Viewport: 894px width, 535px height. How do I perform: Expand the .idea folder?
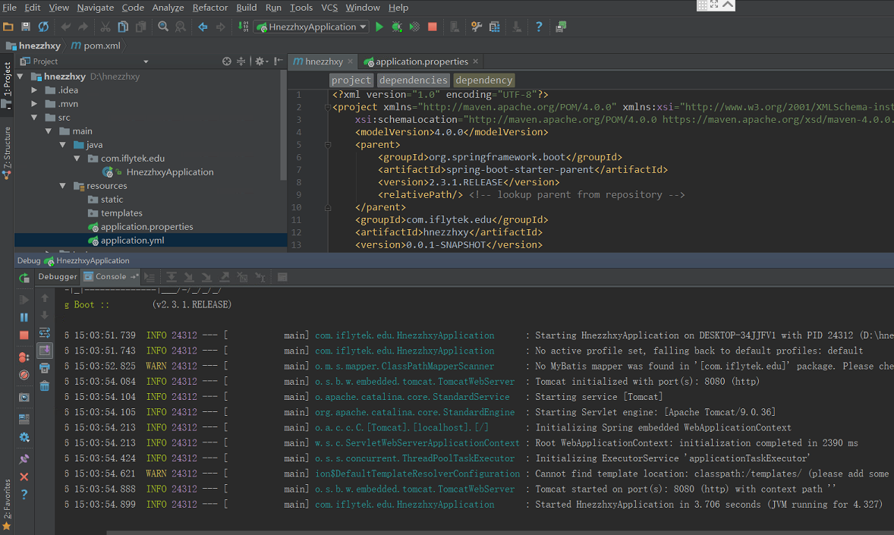coord(34,90)
